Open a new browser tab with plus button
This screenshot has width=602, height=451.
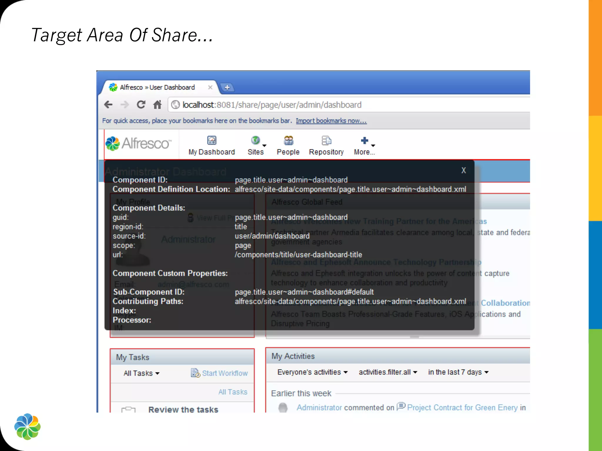point(227,87)
